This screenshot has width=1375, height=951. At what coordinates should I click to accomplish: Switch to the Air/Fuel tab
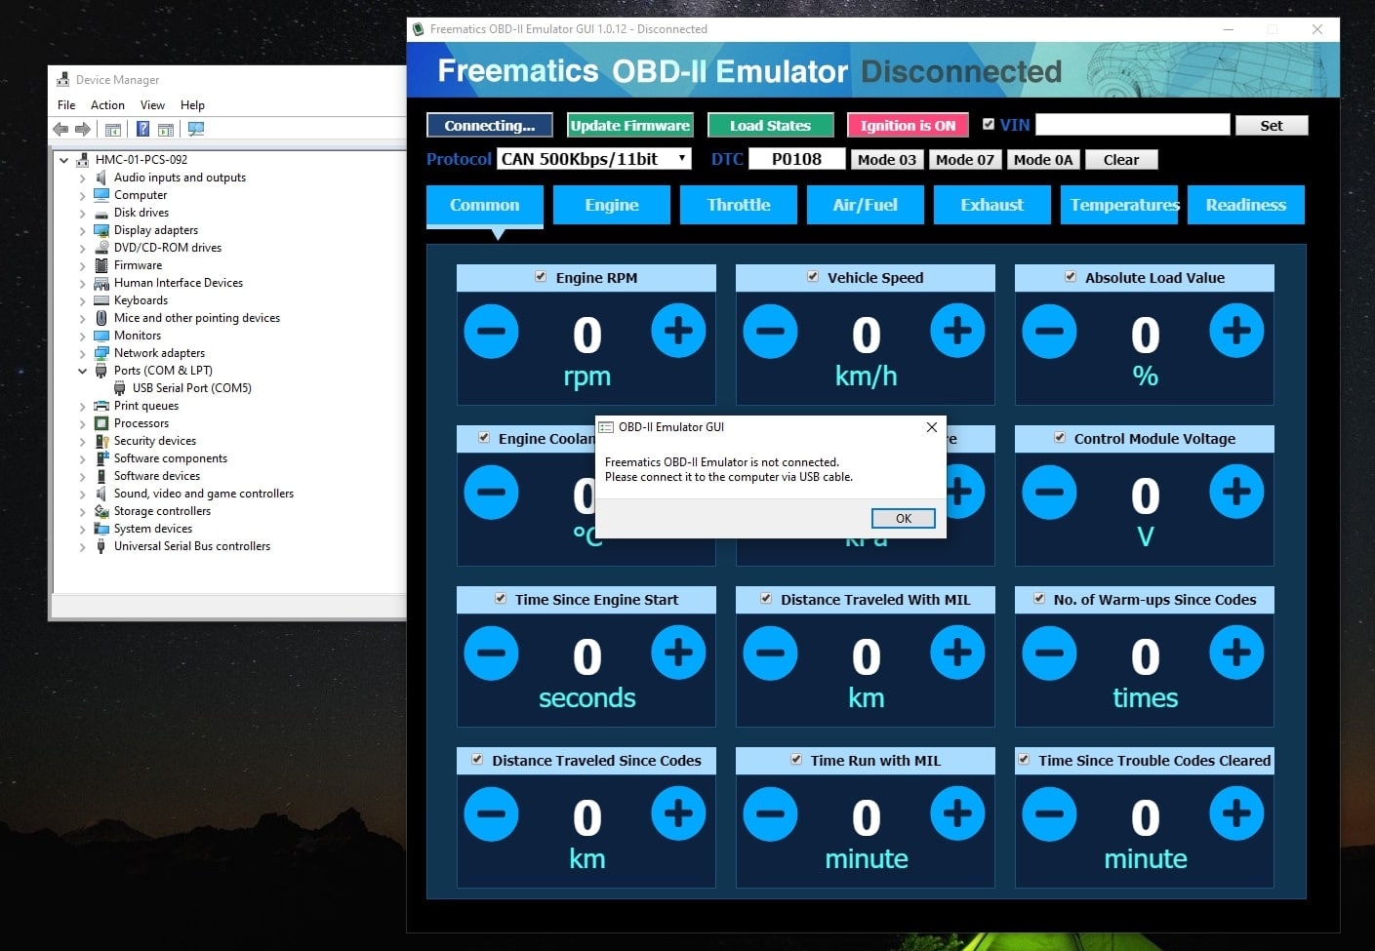[866, 205]
